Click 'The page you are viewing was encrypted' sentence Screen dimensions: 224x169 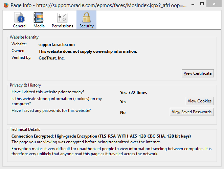(86, 142)
